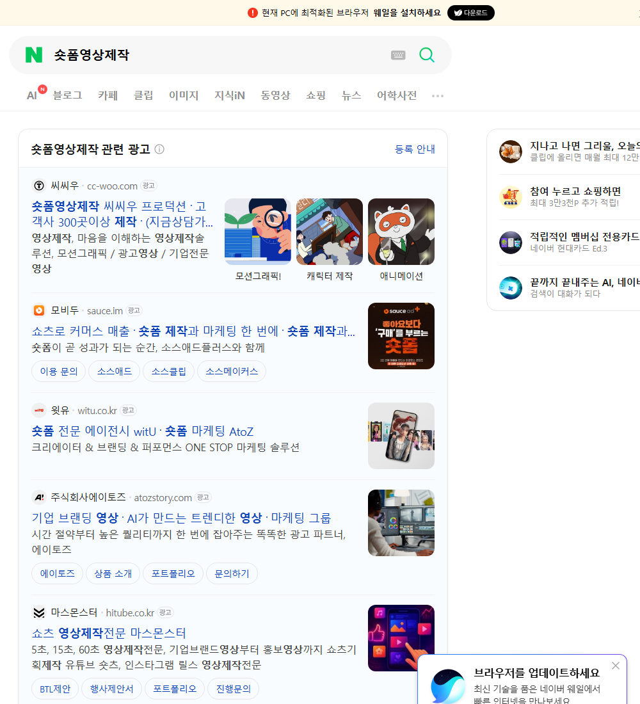Click shopping cart icon next to 참여 누르고 쇼핑하면

[511, 197]
